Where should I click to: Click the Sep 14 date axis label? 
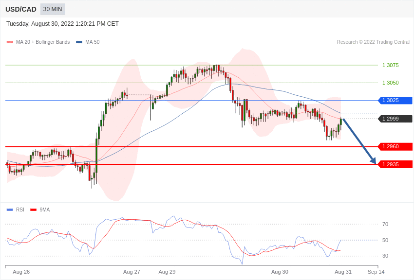[x=376, y=272]
